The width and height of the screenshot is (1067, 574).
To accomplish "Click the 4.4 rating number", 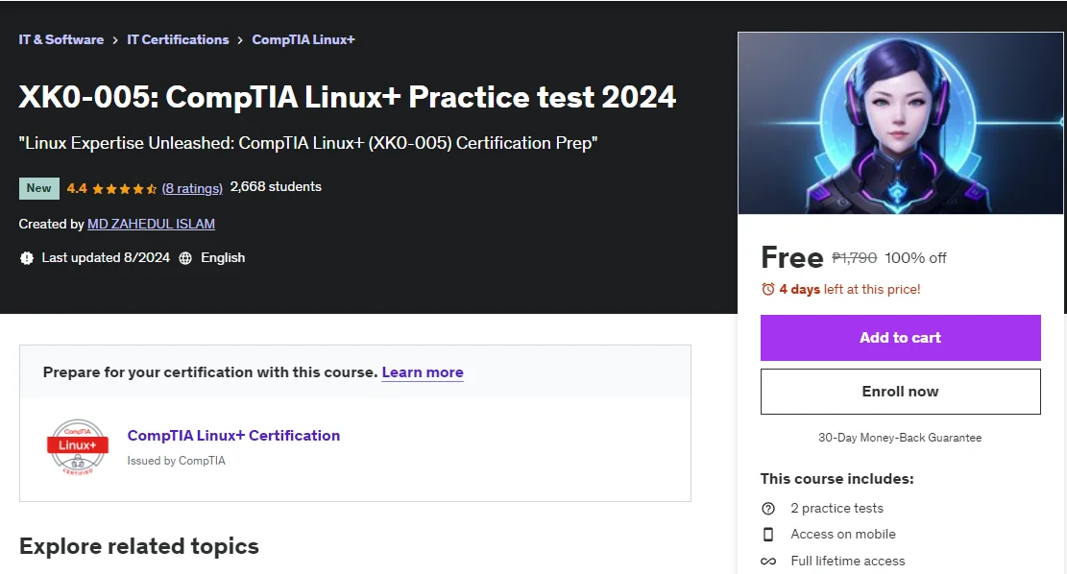I will [x=77, y=188].
